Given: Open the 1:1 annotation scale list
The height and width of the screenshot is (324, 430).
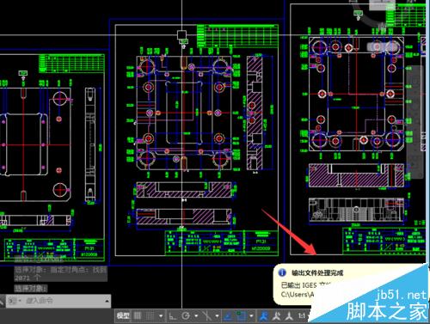Looking at the screenshot, I should click(301, 316).
